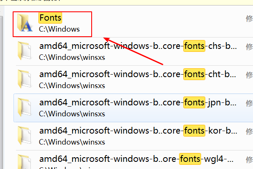Click the yellow information bar at the top
This screenshot has width=253, height=169.
pyautogui.click(x=127, y=3)
